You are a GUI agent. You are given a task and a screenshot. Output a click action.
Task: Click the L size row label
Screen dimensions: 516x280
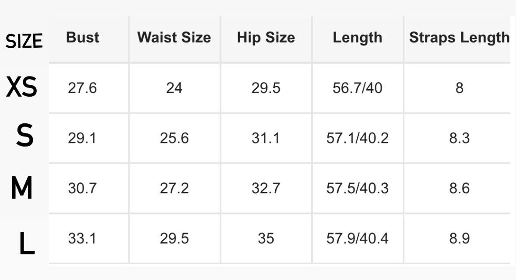click(26, 243)
